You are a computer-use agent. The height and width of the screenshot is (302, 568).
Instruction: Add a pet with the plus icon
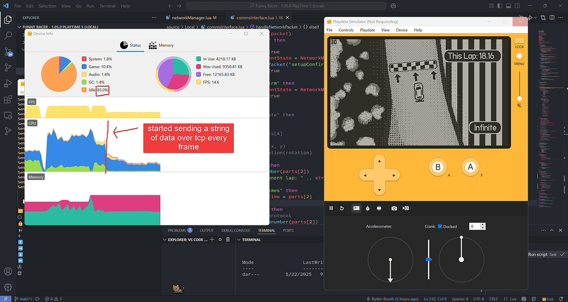point(212,240)
